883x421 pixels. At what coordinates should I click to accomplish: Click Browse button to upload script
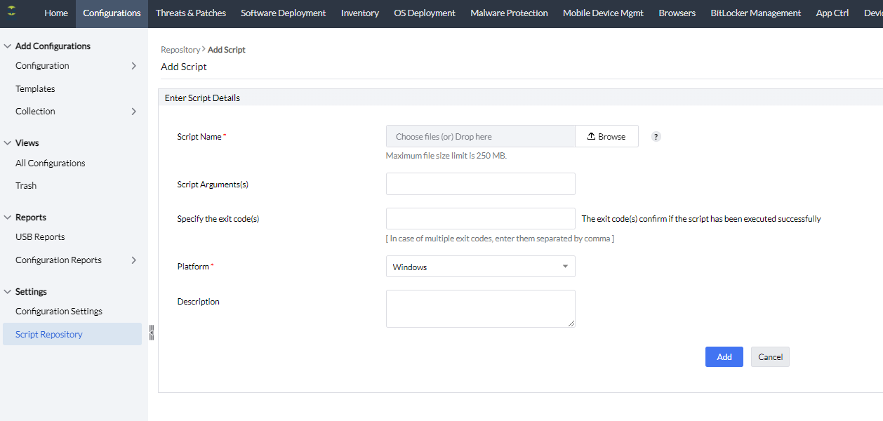(606, 137)
